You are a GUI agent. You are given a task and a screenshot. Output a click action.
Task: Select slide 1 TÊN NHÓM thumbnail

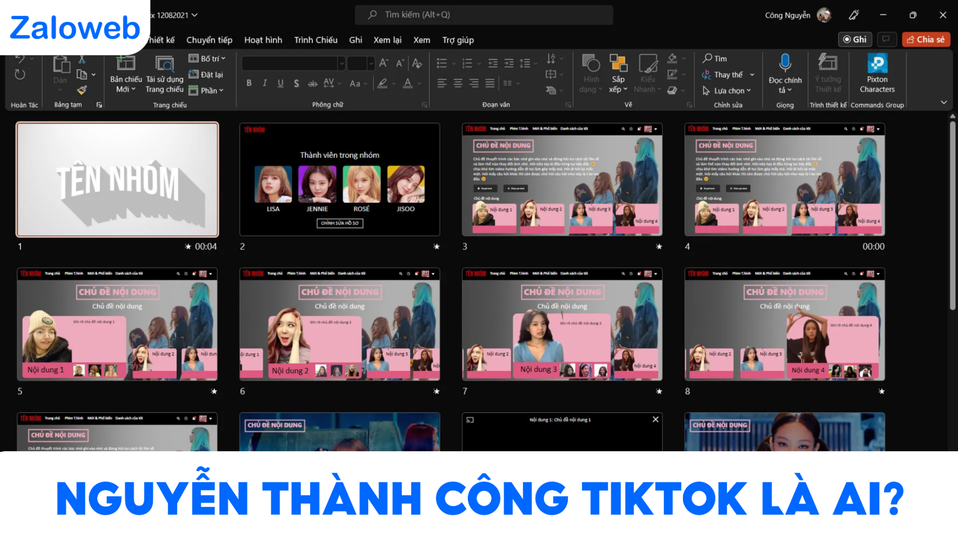pos(117,179)
